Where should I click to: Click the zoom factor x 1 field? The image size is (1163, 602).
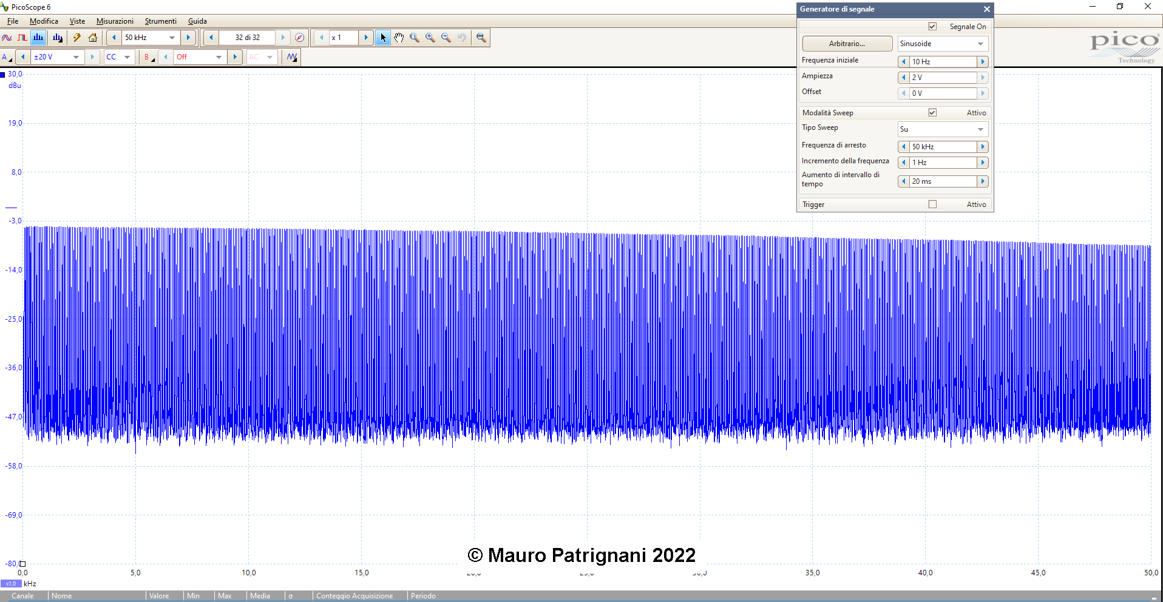coord(344,38)
